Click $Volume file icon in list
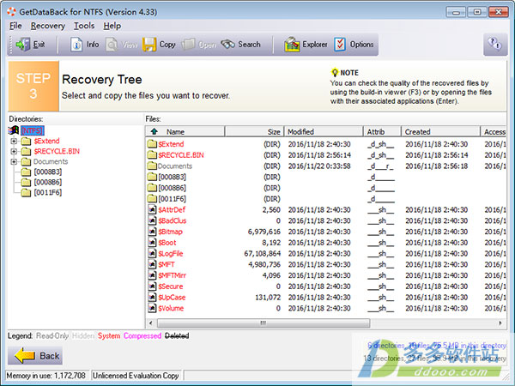The image size is (515, 386). pyautogui.click(x=152, y=308)
